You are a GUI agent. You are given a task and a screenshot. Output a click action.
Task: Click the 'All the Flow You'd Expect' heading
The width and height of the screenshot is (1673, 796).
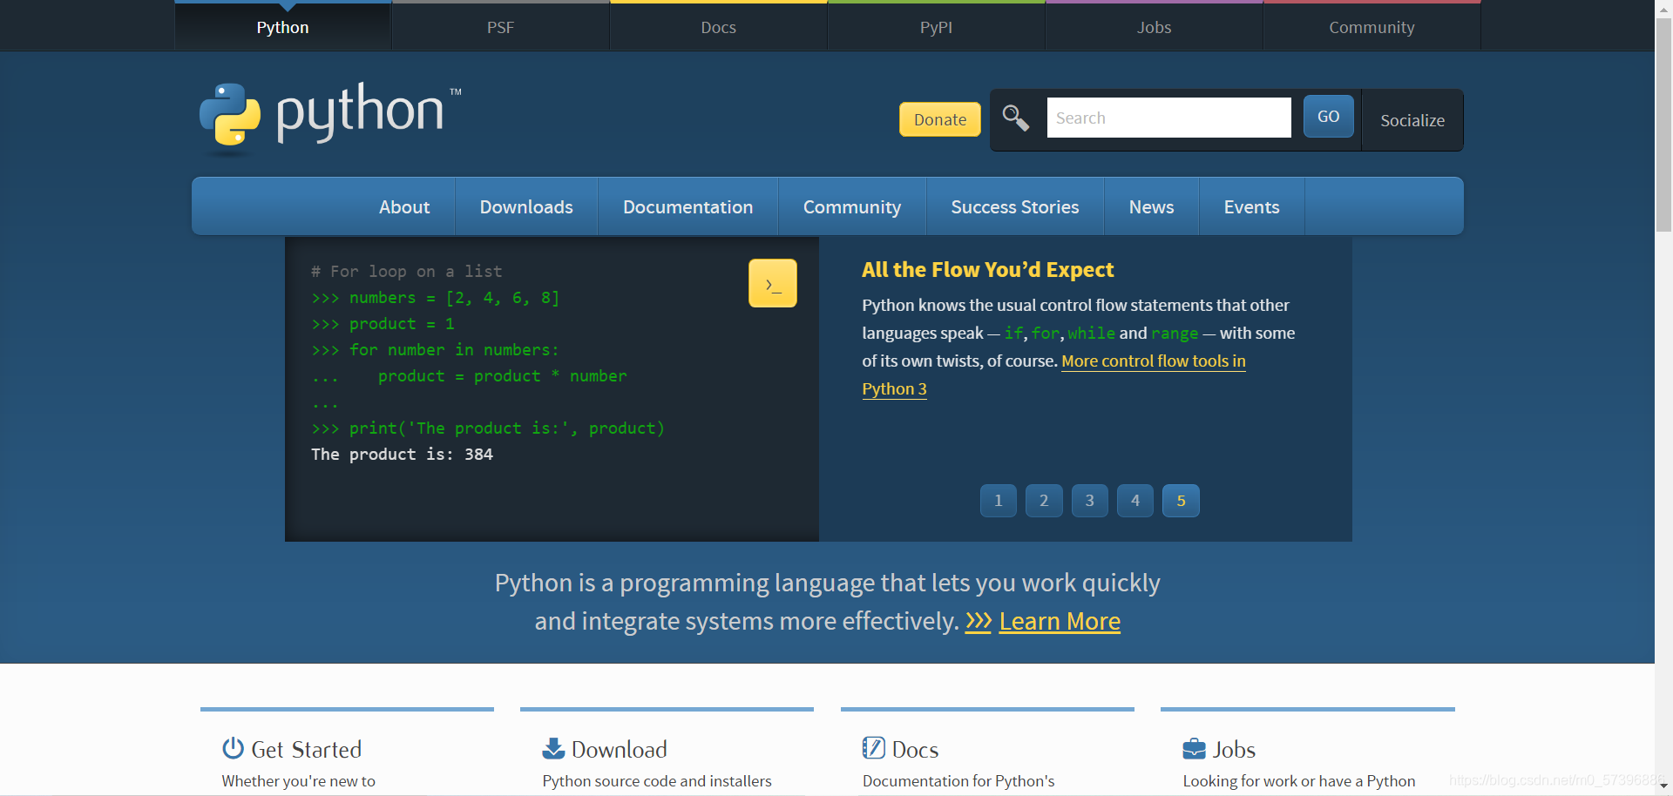click(987, 270)
